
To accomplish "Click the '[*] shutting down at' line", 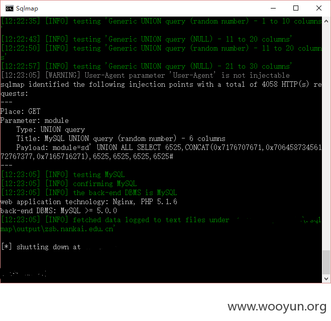I will pyautogui.click(x=41, y=247).
